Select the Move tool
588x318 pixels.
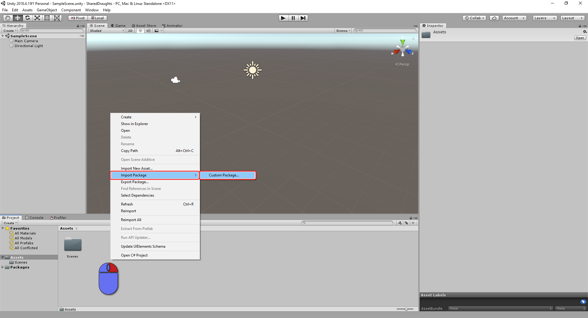(x=17, y=18)
